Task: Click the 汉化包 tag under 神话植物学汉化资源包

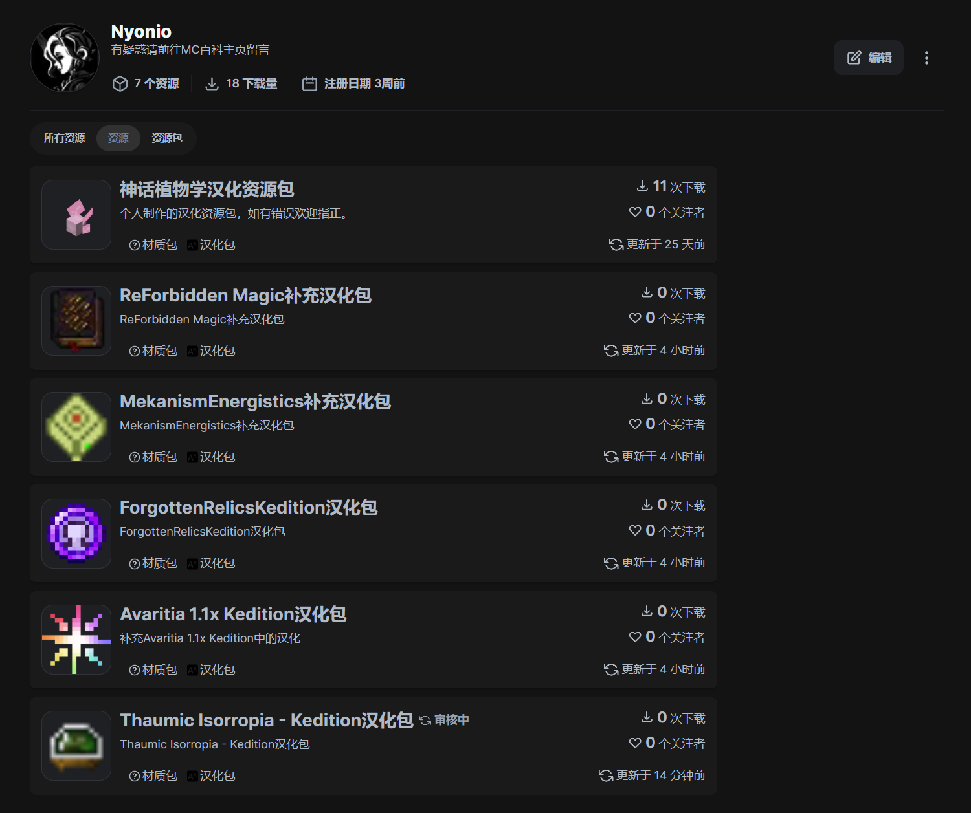Action: [211, 245]
